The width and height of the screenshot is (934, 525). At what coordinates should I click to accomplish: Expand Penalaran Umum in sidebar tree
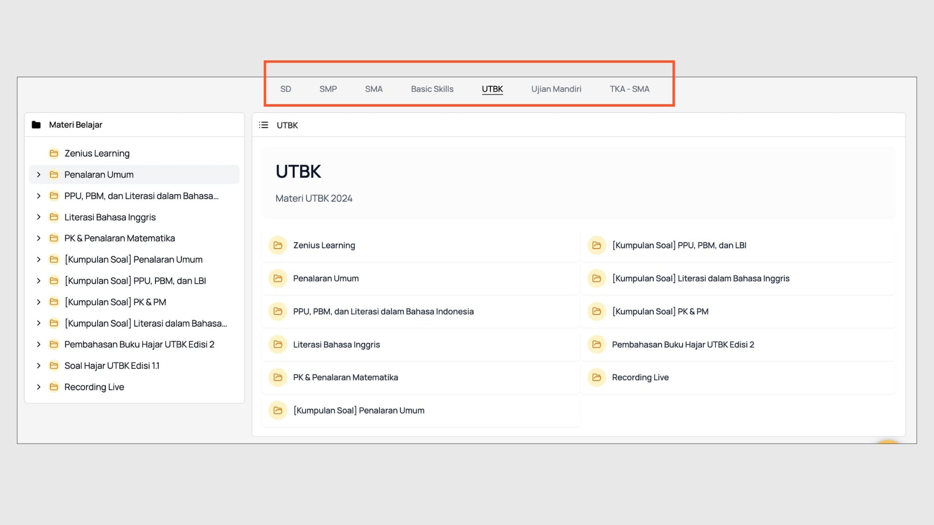pyautogui.click(x=39, y=175)
